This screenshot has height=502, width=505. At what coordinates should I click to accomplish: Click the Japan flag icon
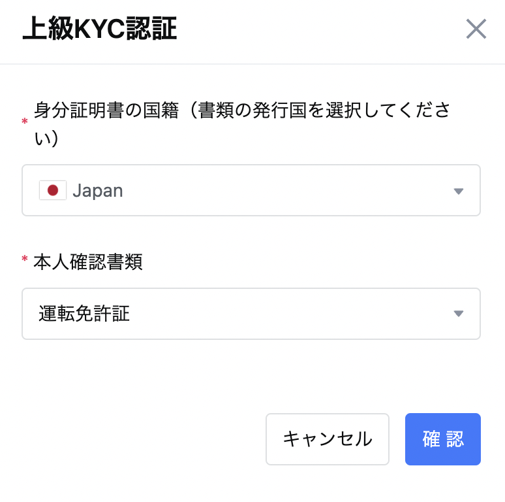(53, 190)
